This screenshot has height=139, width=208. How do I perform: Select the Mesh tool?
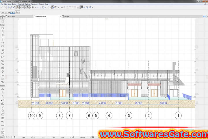point(3,82)
